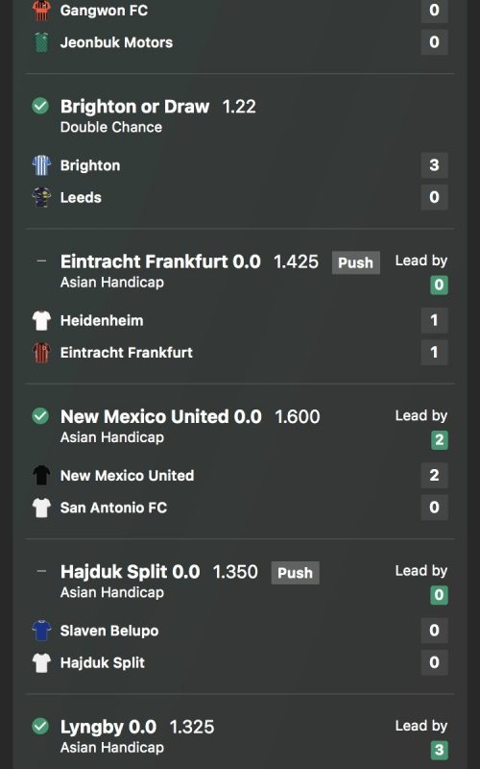This screenshot has width=480, height=769.
Task: Click the Leeds dark jersey icon
Action: coord(41,197)
